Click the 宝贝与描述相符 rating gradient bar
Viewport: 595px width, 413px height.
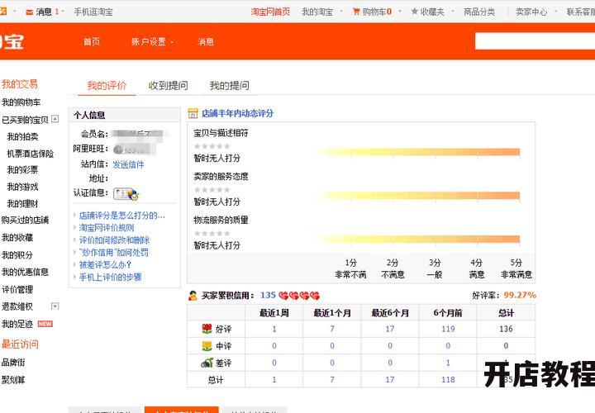coord(416,152)
